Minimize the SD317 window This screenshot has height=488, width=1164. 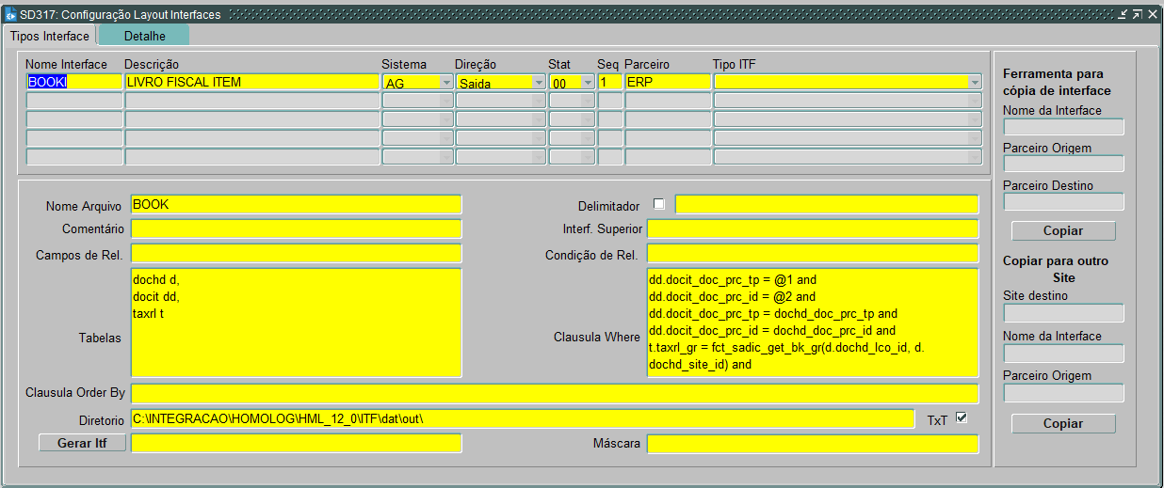tap(1123, 14)
